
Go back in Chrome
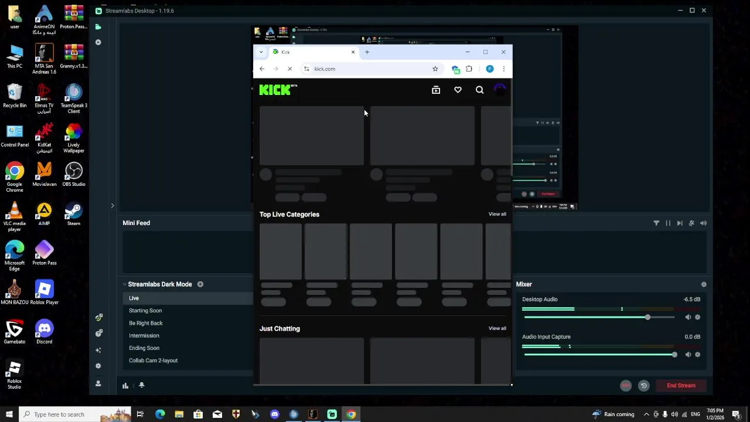pos(262,69)
